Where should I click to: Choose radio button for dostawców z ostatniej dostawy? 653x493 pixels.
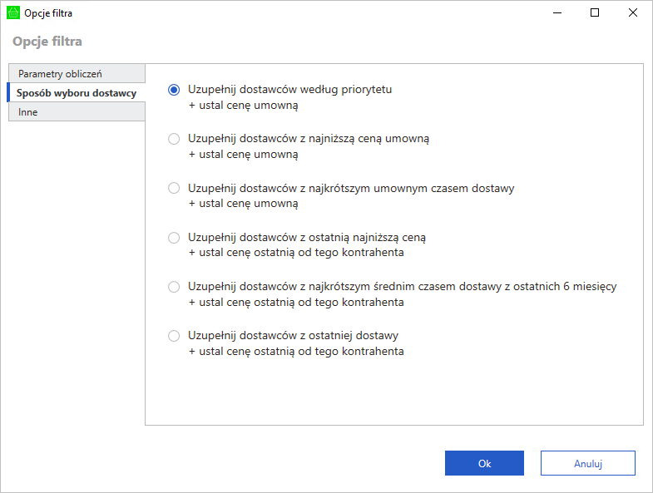pos(174,336)
